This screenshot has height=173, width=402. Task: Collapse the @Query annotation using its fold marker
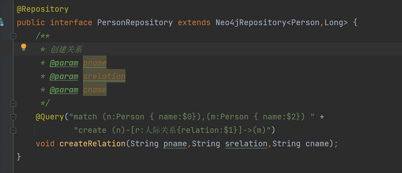pyautogui.click(x=13, y=117)
